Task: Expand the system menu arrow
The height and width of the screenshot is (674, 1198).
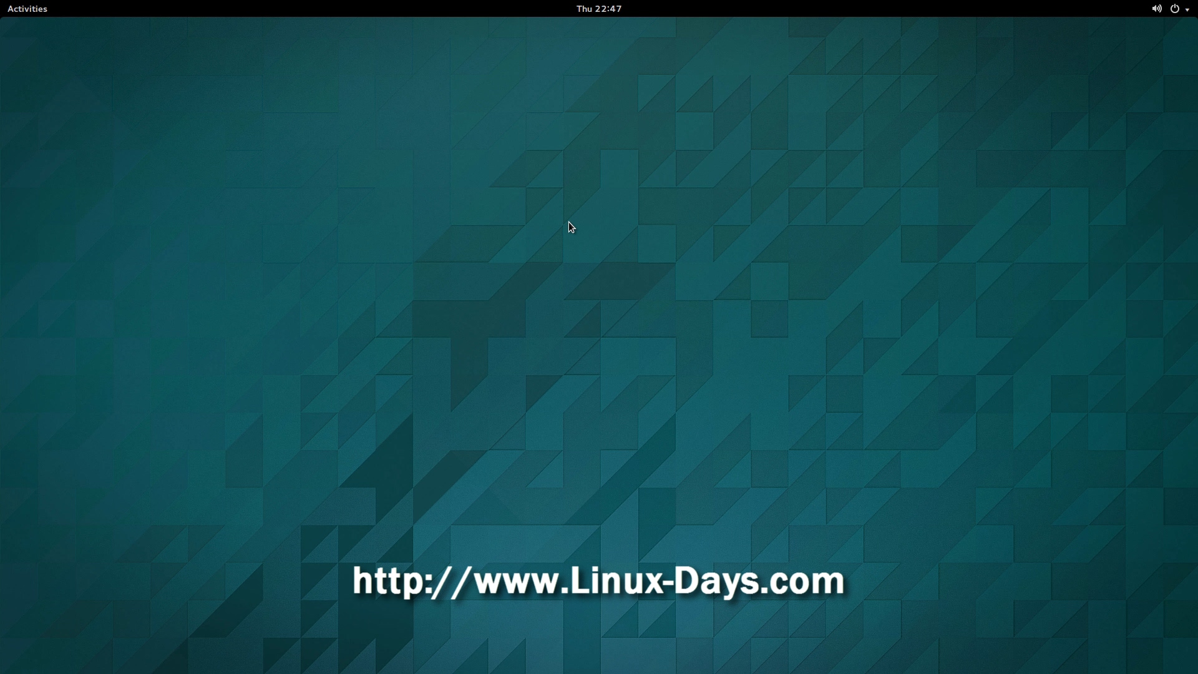Action: [x=1187, y=9]
